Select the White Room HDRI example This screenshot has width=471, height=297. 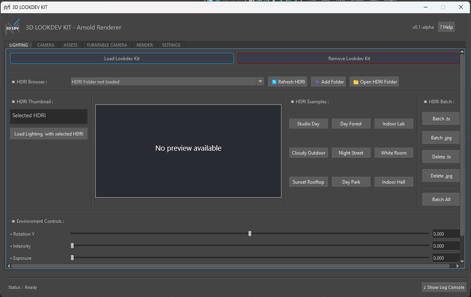394,153
